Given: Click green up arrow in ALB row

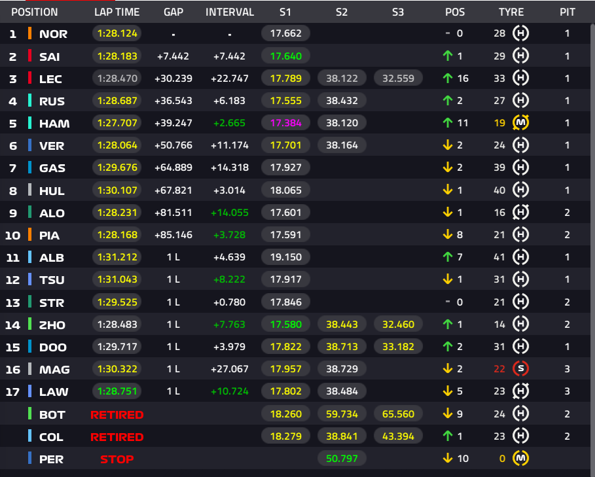Looking at the screenshot, I should (x=448, y=256).
